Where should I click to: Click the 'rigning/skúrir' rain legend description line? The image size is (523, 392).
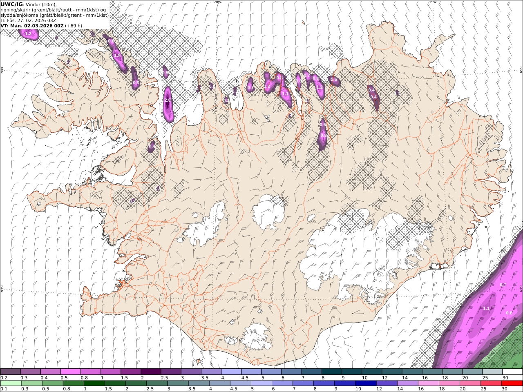(53, 10)
